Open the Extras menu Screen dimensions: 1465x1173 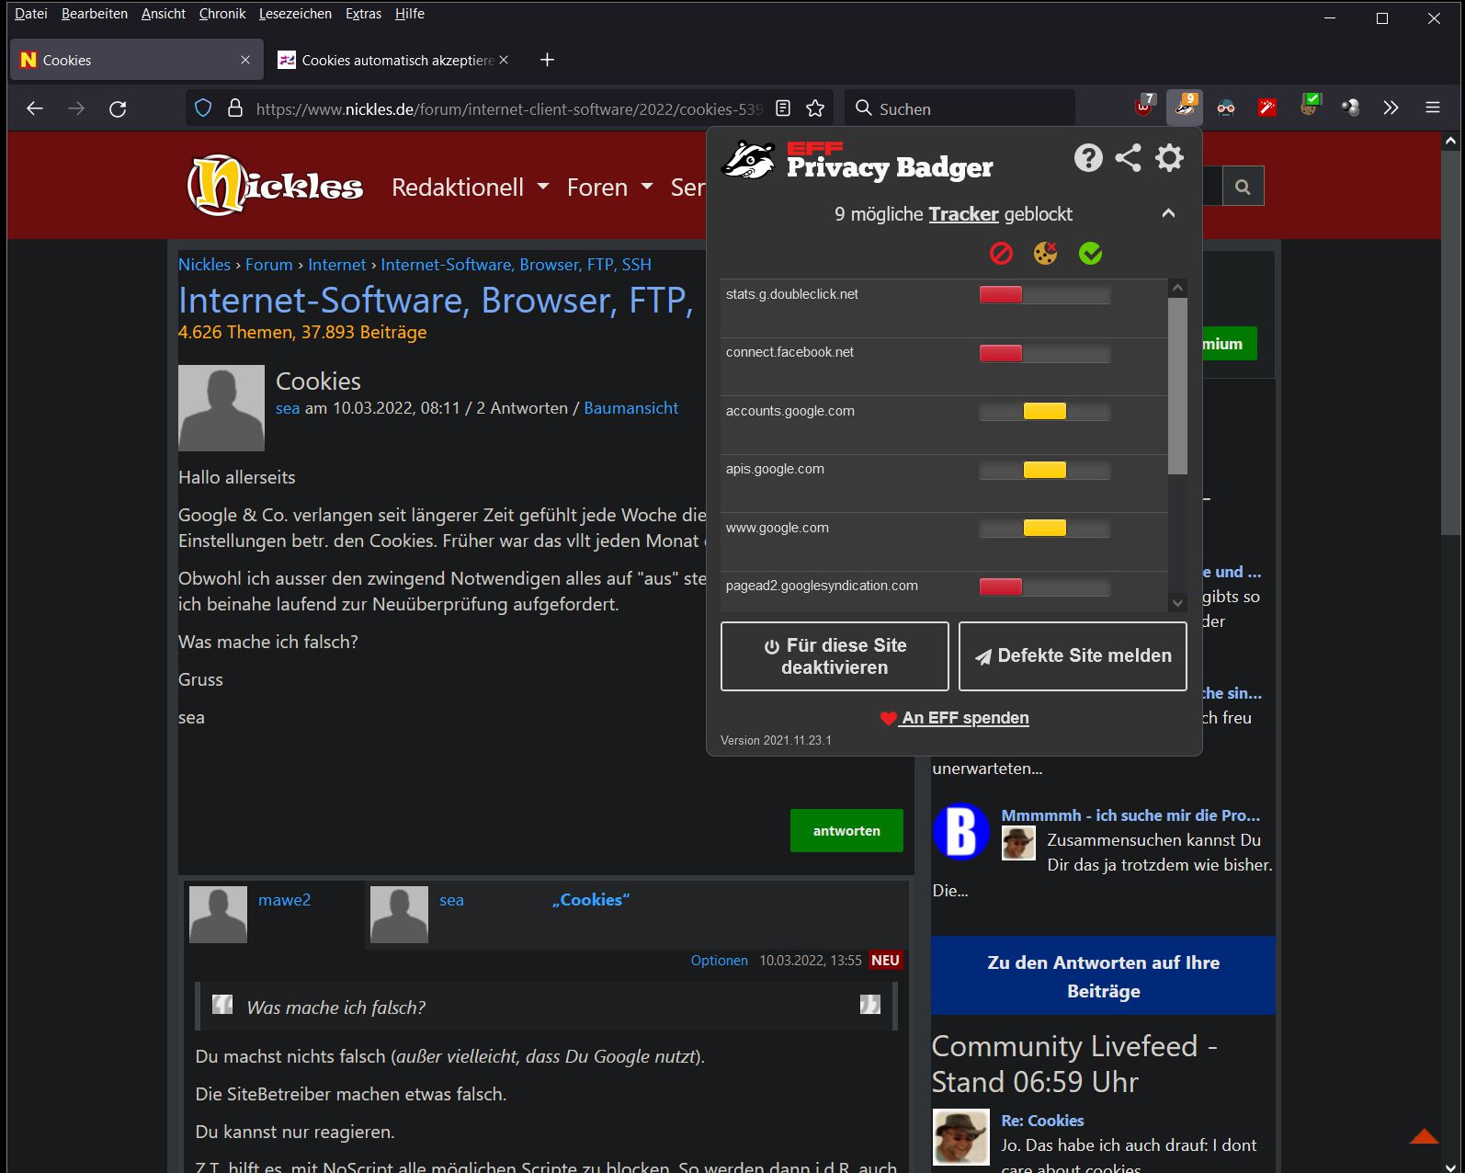coord(364,14)
